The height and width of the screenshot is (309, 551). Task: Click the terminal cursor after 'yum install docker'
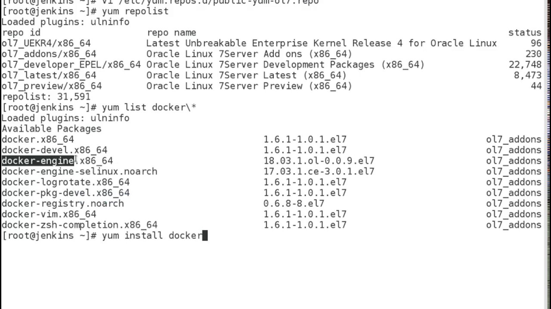click(x=205, y=236)
